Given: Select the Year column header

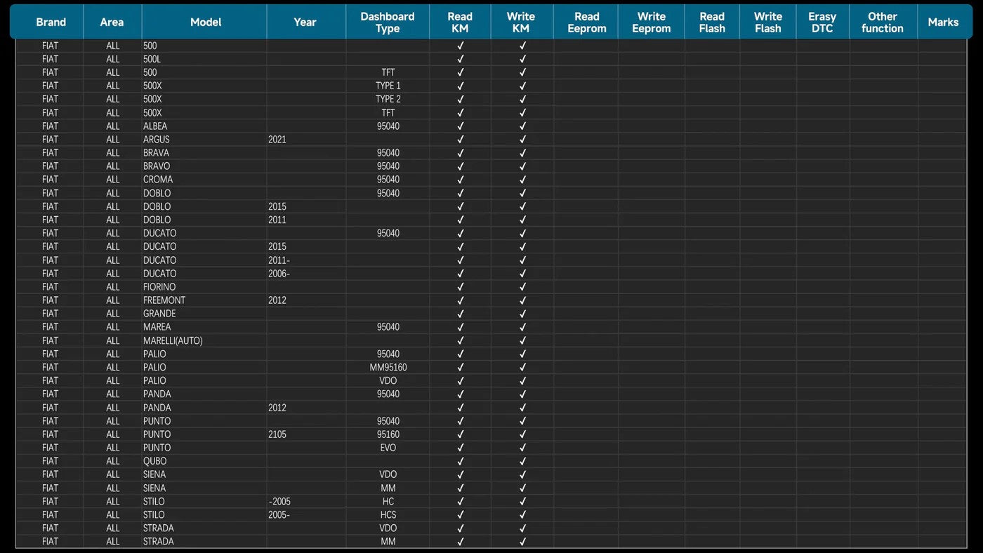Looking at the screenshot, I should [305, 22].
